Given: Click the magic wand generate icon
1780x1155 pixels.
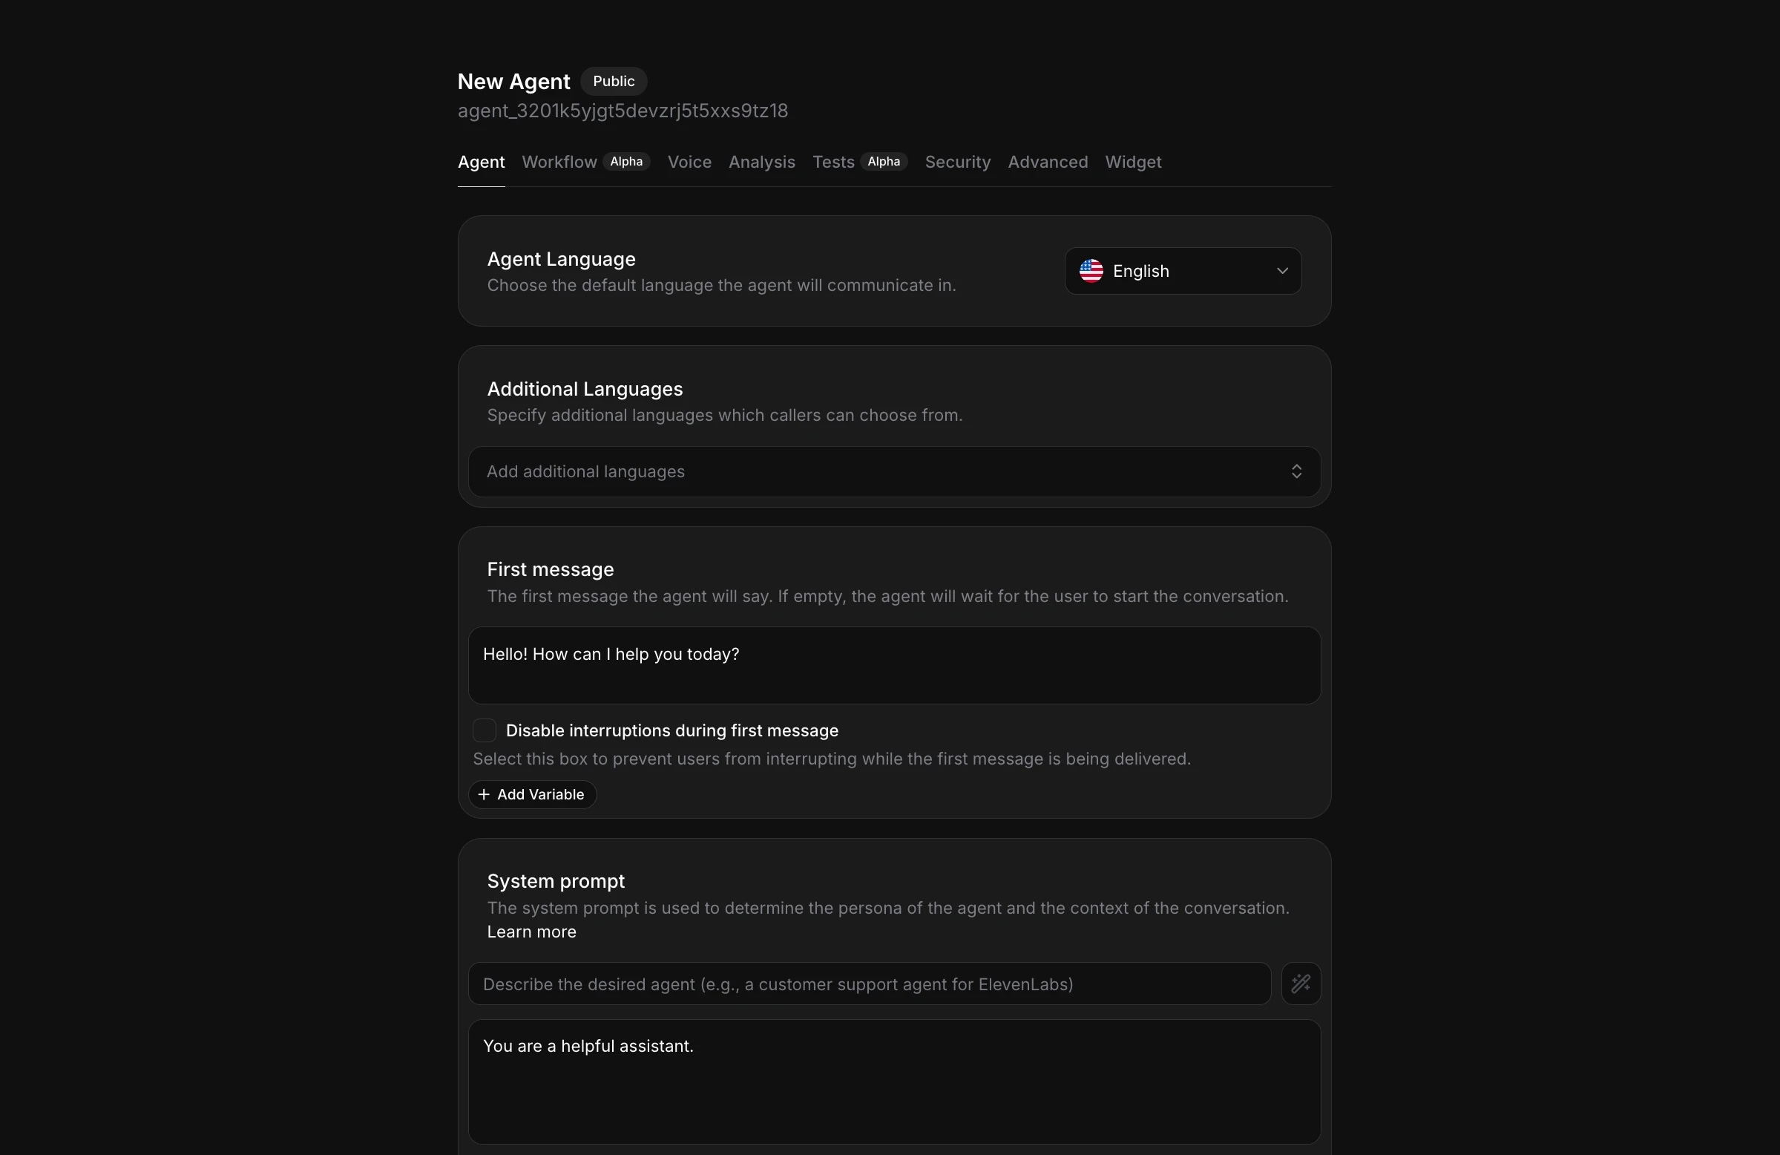Looking at the screenshot, I should [1301, 984].
